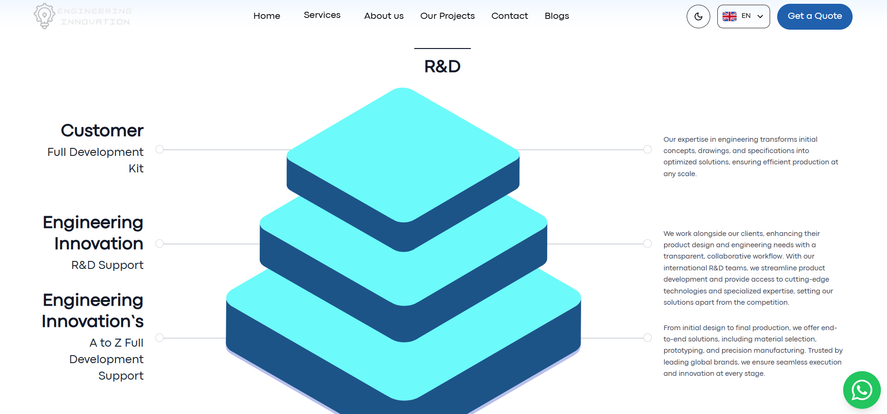Click Get a Quote button
887x414 pixels.
pyautogui.click(x=814, y=16)
